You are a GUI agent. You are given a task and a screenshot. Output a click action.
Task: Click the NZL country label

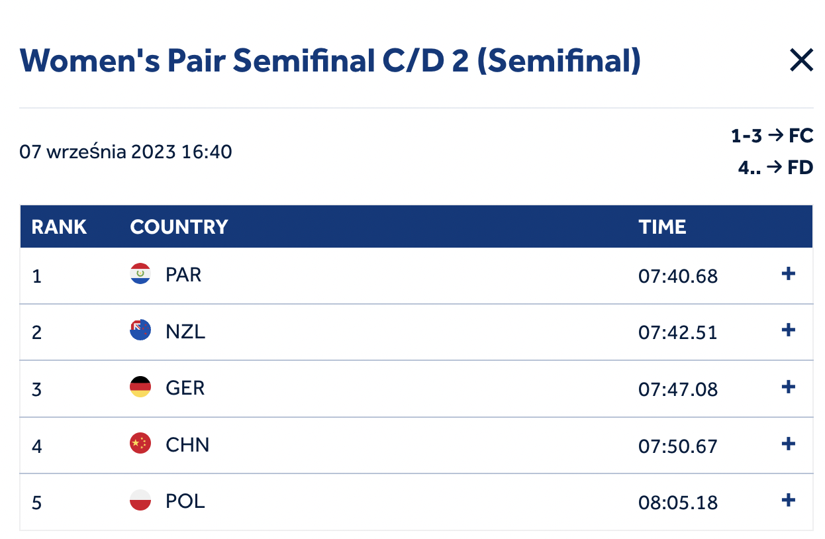coord(185,331)
